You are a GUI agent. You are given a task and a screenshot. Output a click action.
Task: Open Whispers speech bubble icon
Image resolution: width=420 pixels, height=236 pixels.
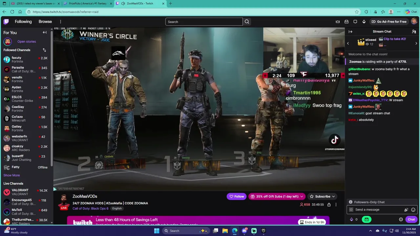[355, 22]
